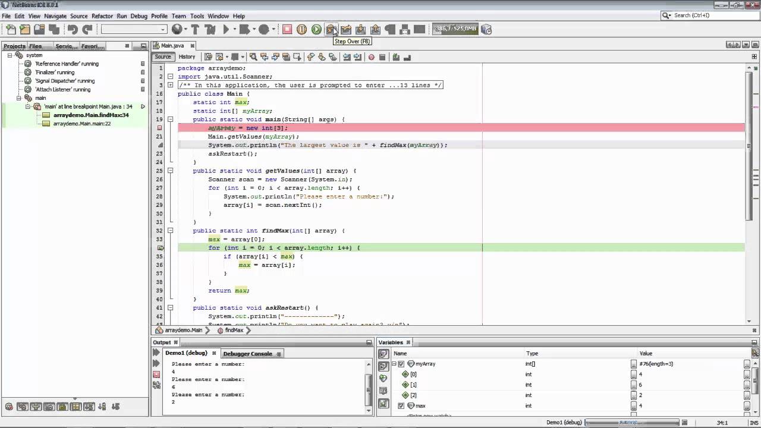The height and width of the screenshot is (428, 761).
Task: Click the Run to Cursor icon
Action: (390, 29)
